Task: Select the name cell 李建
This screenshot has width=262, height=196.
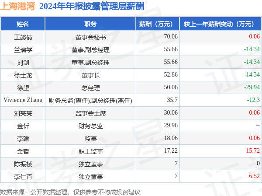Action: [23, 139]
